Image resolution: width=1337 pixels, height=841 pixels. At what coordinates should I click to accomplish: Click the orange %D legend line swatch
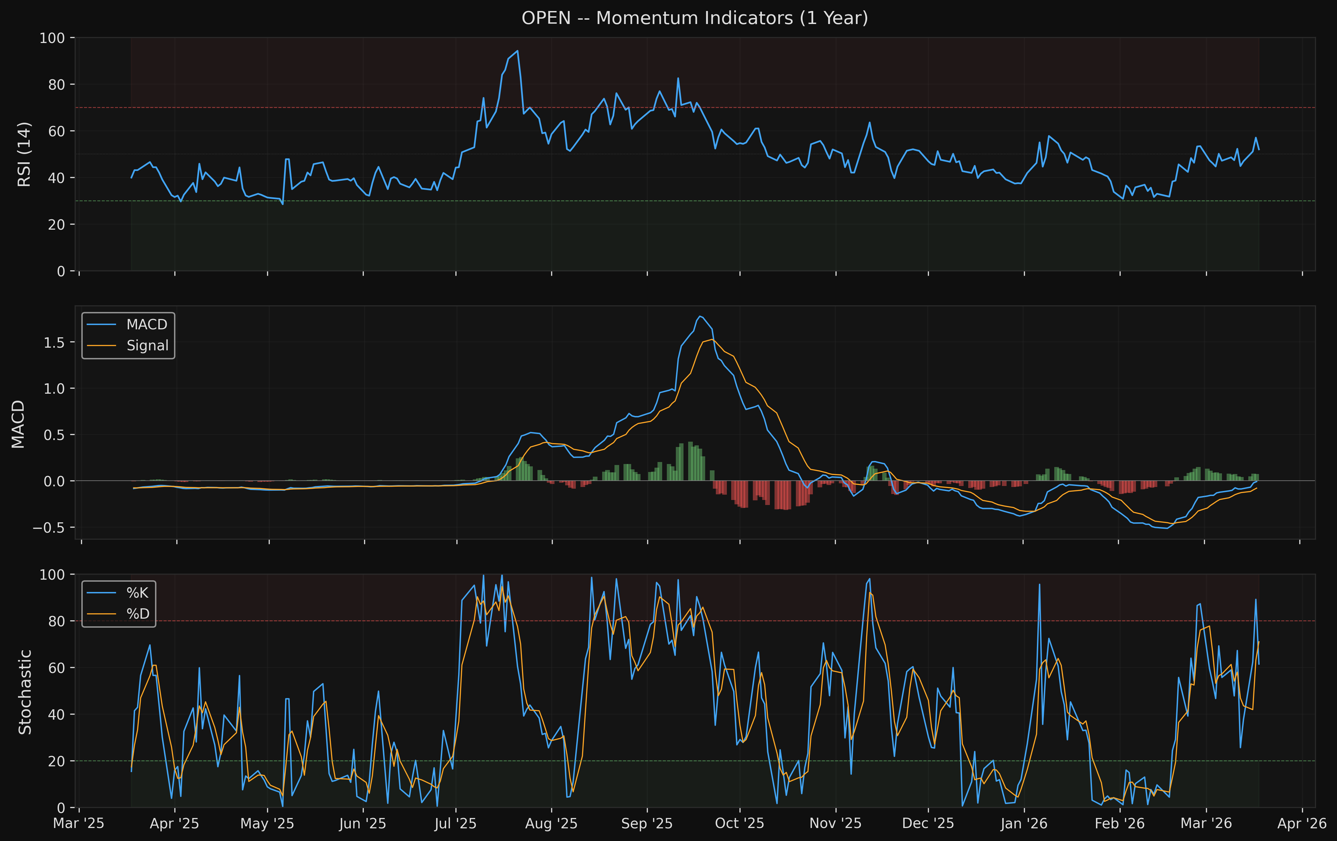[102, 614]
